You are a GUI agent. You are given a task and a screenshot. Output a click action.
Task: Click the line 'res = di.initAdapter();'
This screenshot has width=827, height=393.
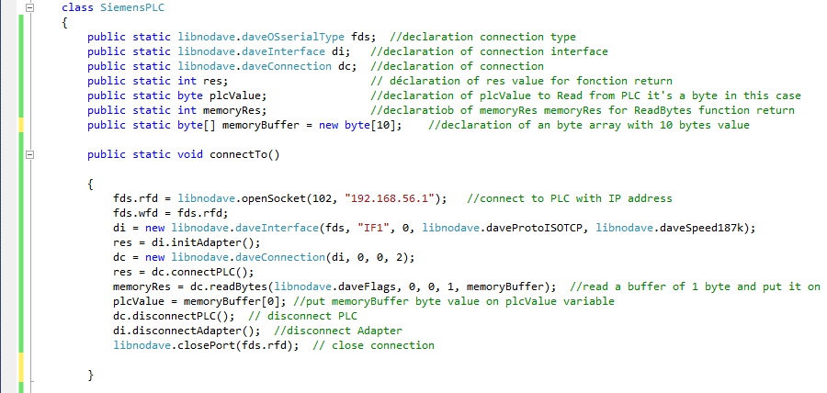coord(187,242)
